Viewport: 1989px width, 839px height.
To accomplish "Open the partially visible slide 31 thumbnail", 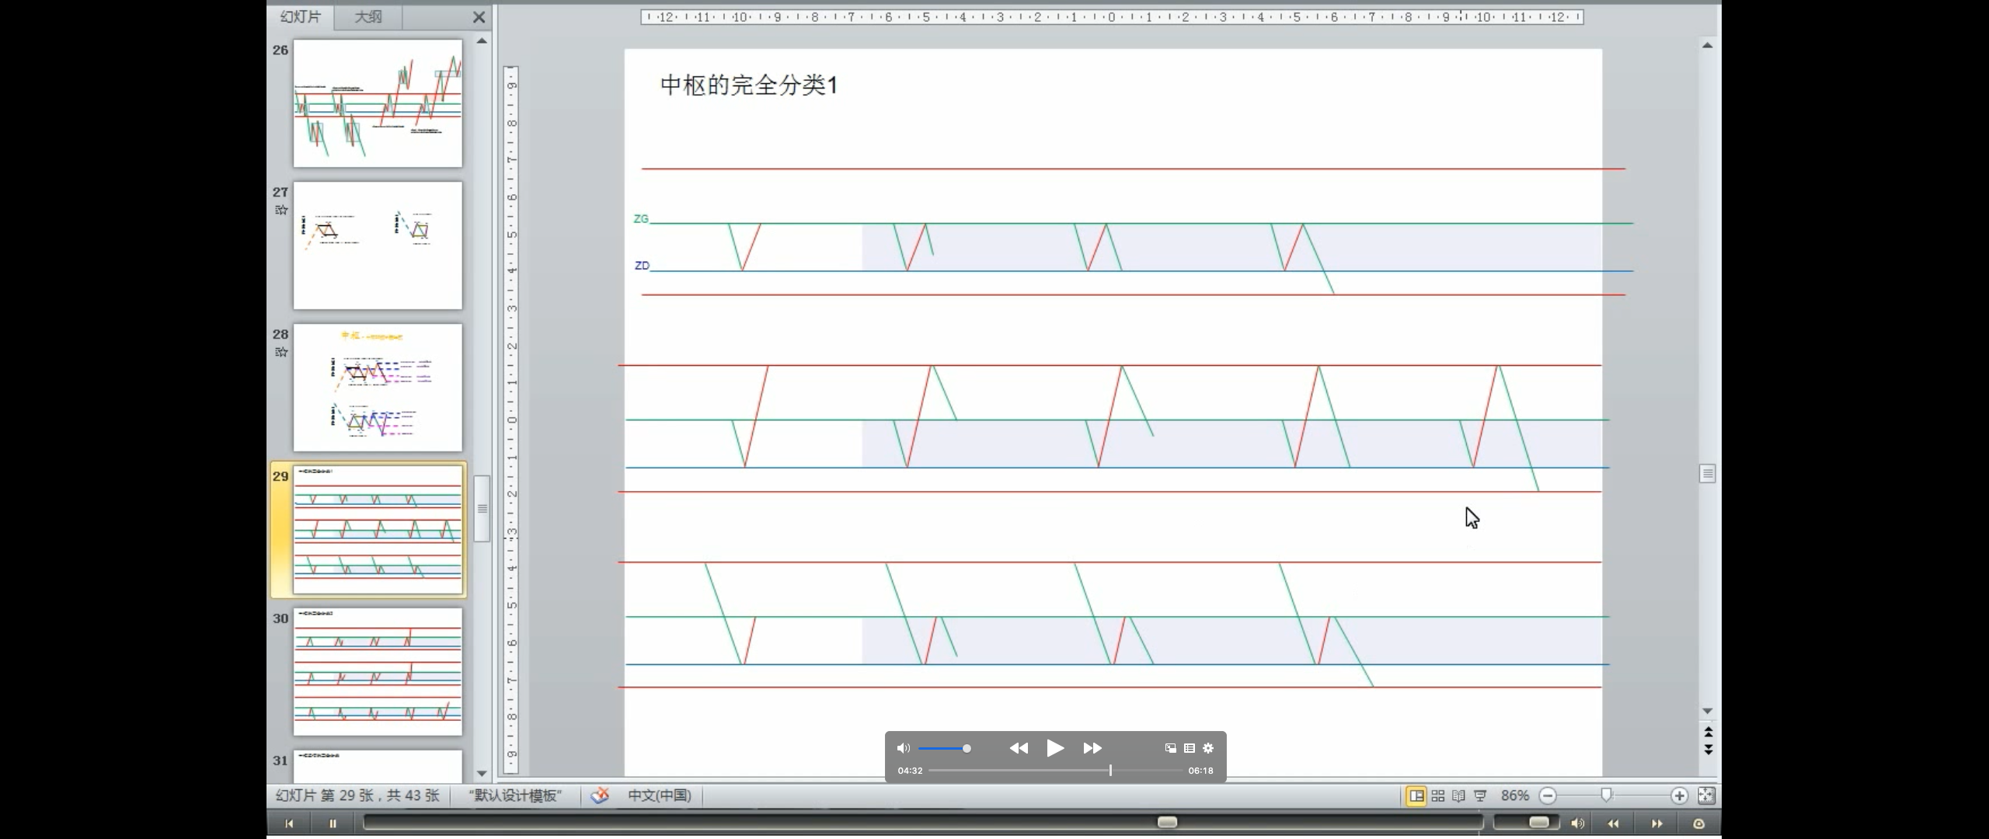I will pyautogui.click(x=378, y=766).
